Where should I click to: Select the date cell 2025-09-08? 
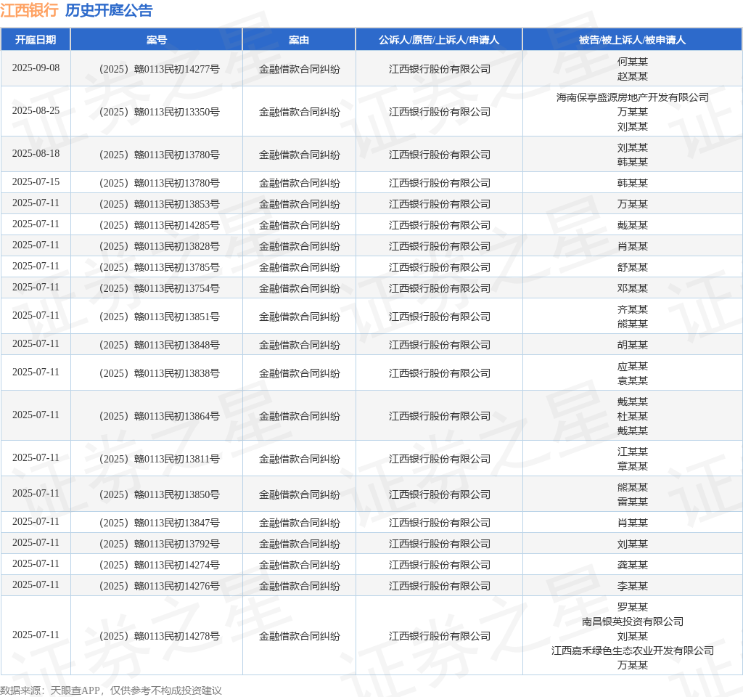pyautogui.click(x=36, y=68)
